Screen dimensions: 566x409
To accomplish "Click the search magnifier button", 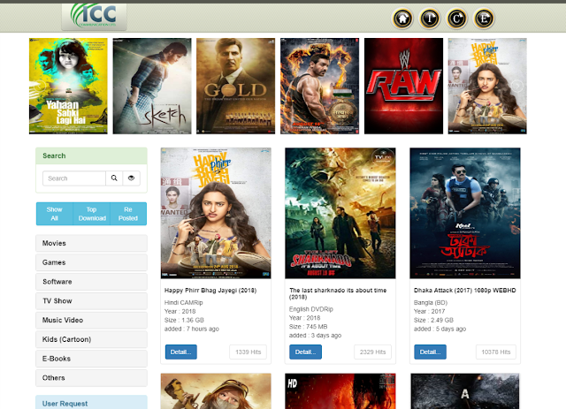I will pos(114,178).
